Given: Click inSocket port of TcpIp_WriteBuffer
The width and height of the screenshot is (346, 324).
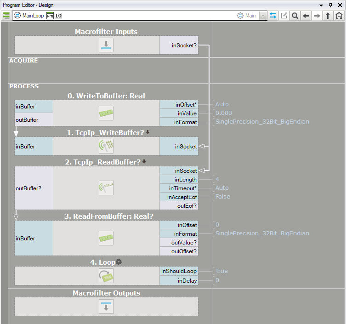Looking at the screenshot, I should [179, 146].
